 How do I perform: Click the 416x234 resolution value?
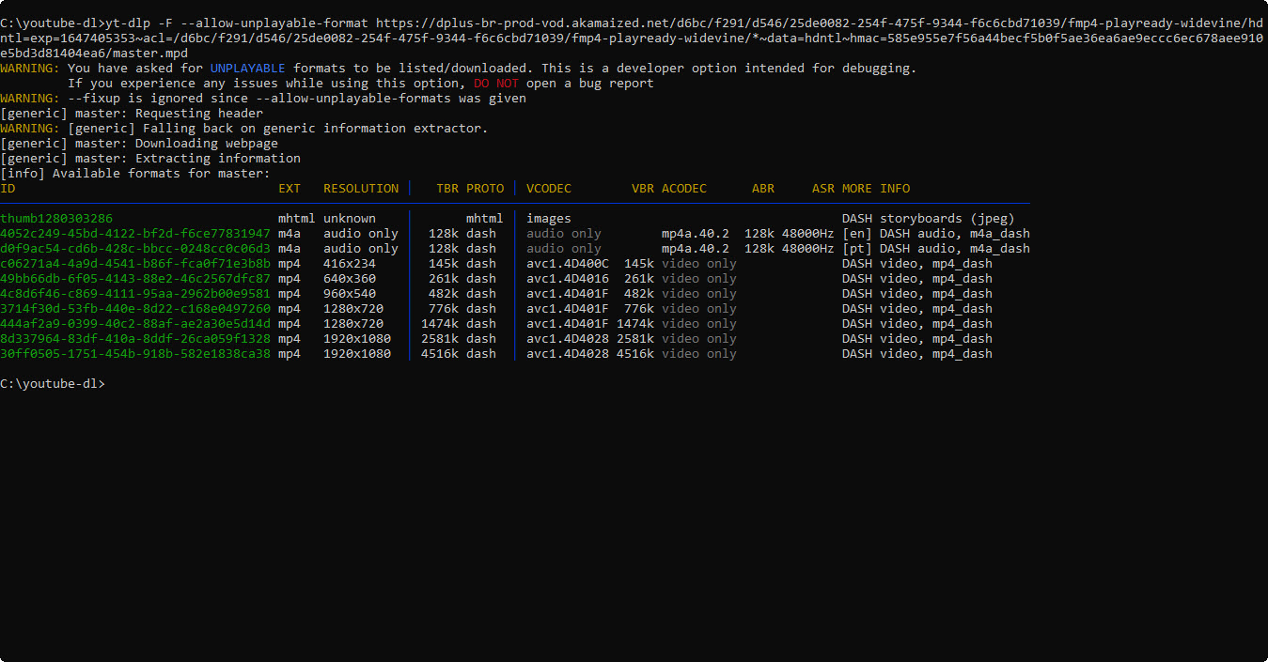coord(350,264)
